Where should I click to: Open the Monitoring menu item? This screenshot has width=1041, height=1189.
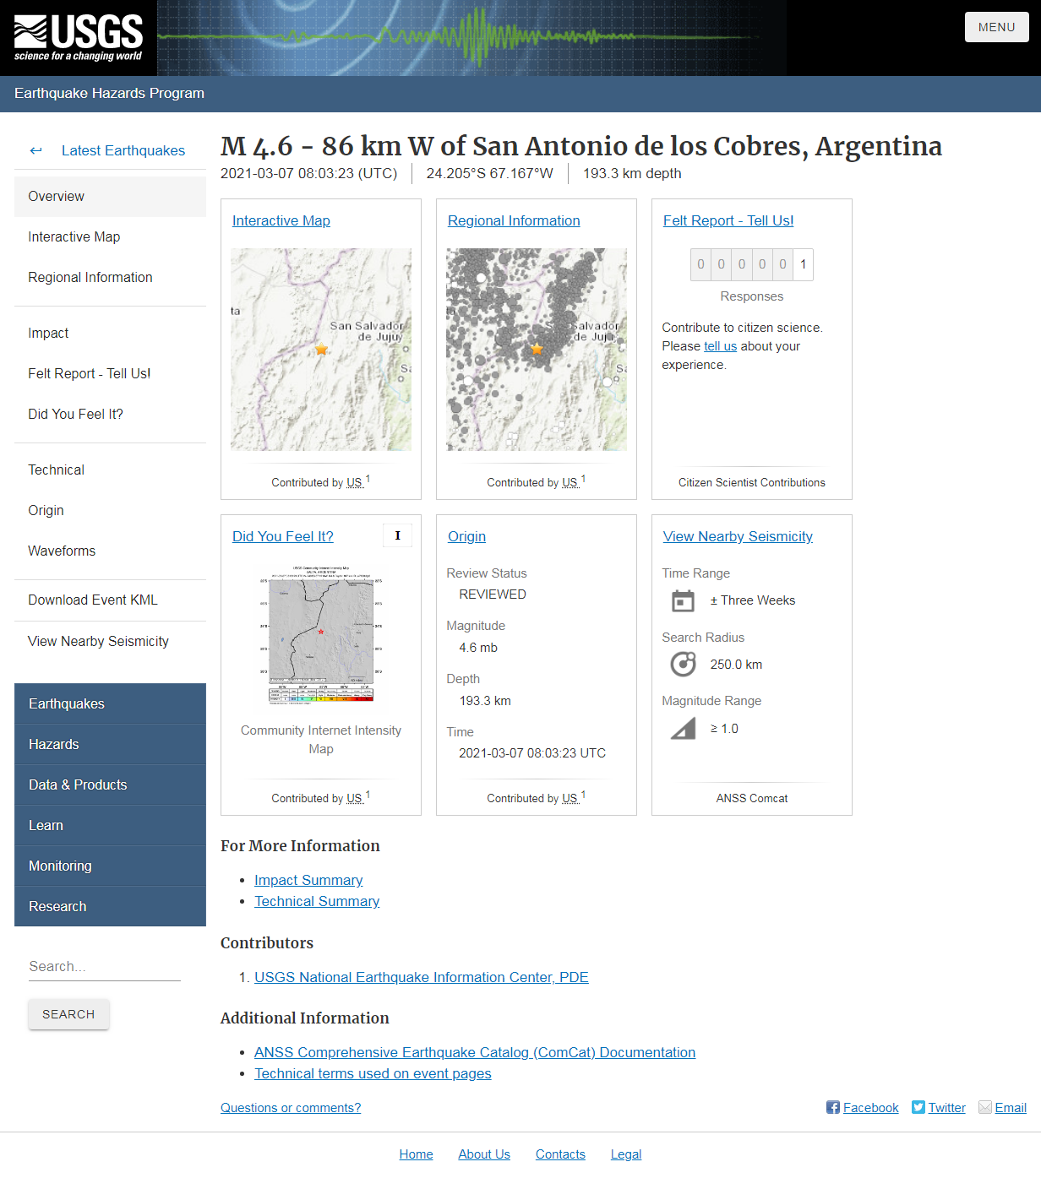click(60, 866)
